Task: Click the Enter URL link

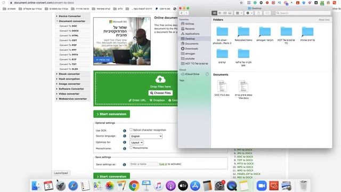Action: tap(137, 100)
